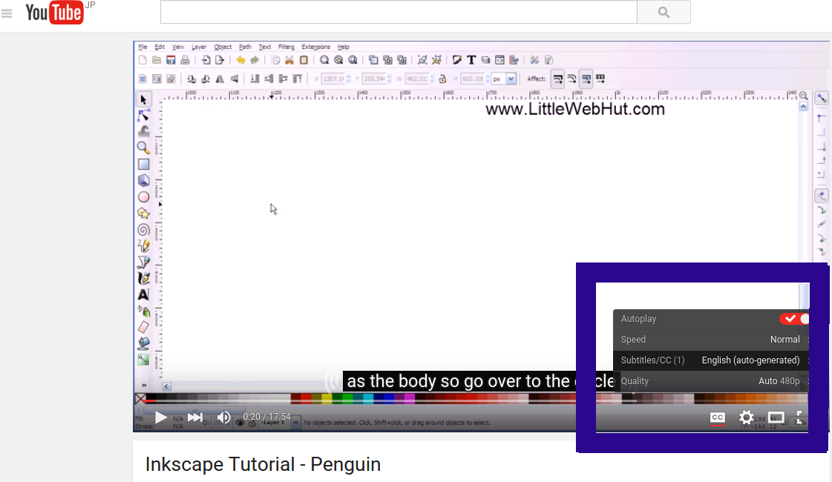Click the magnifier search button

[664, 12]
